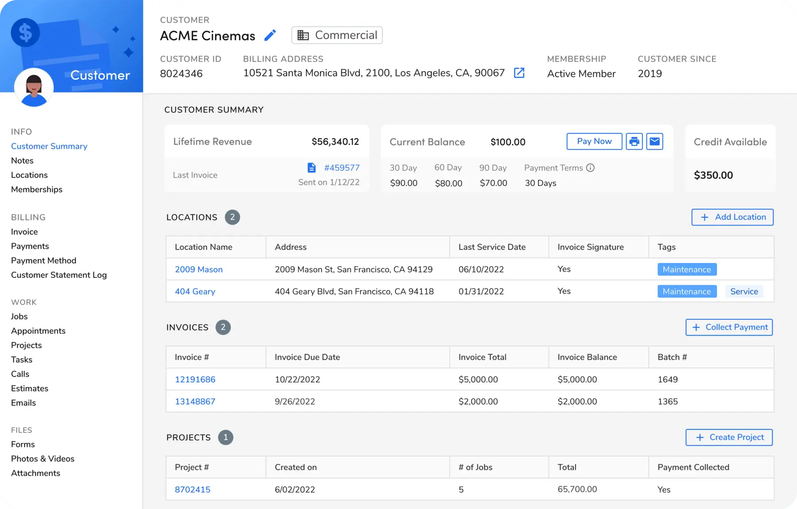Viewport: 797px width, 509px height.
Task: Open Invoice under Billing
Action: (x=24, y=232)
